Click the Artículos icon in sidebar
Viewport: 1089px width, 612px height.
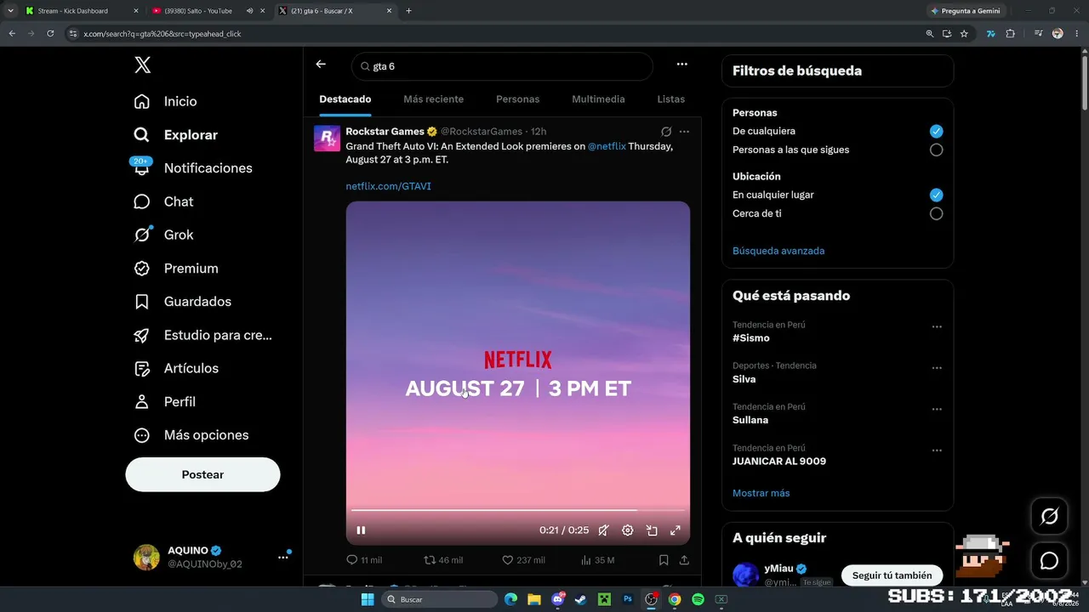[x=142, y=368]
